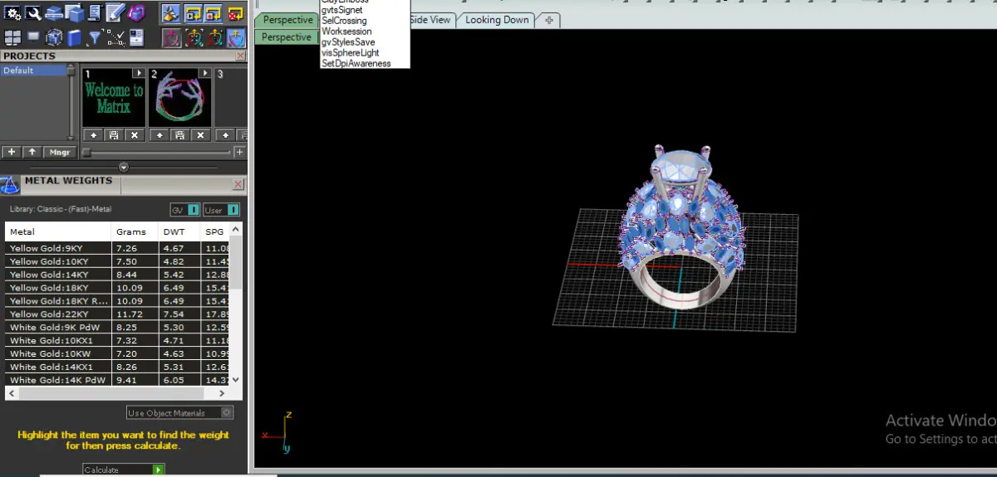Open the scroll document icon
Screen dimensions: 997x477
coord(94,12)
